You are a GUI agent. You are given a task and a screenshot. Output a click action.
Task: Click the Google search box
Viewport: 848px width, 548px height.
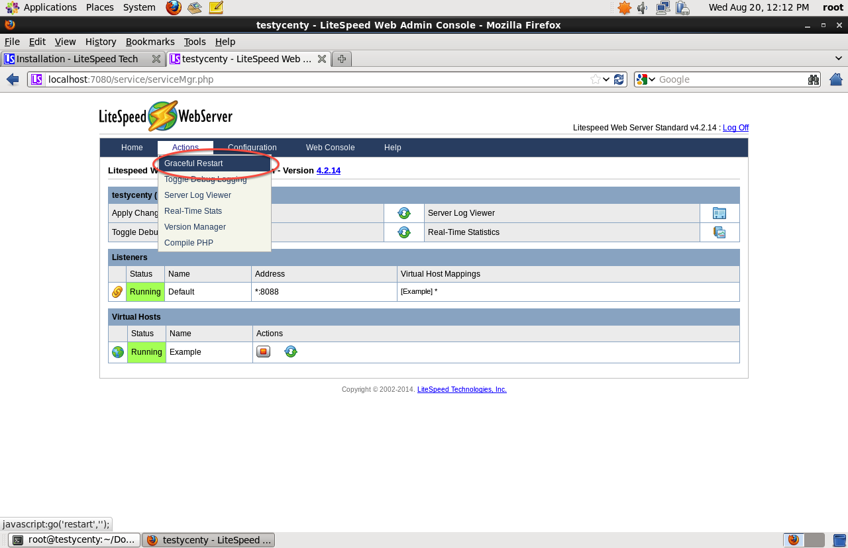click(x=731, y=79)
